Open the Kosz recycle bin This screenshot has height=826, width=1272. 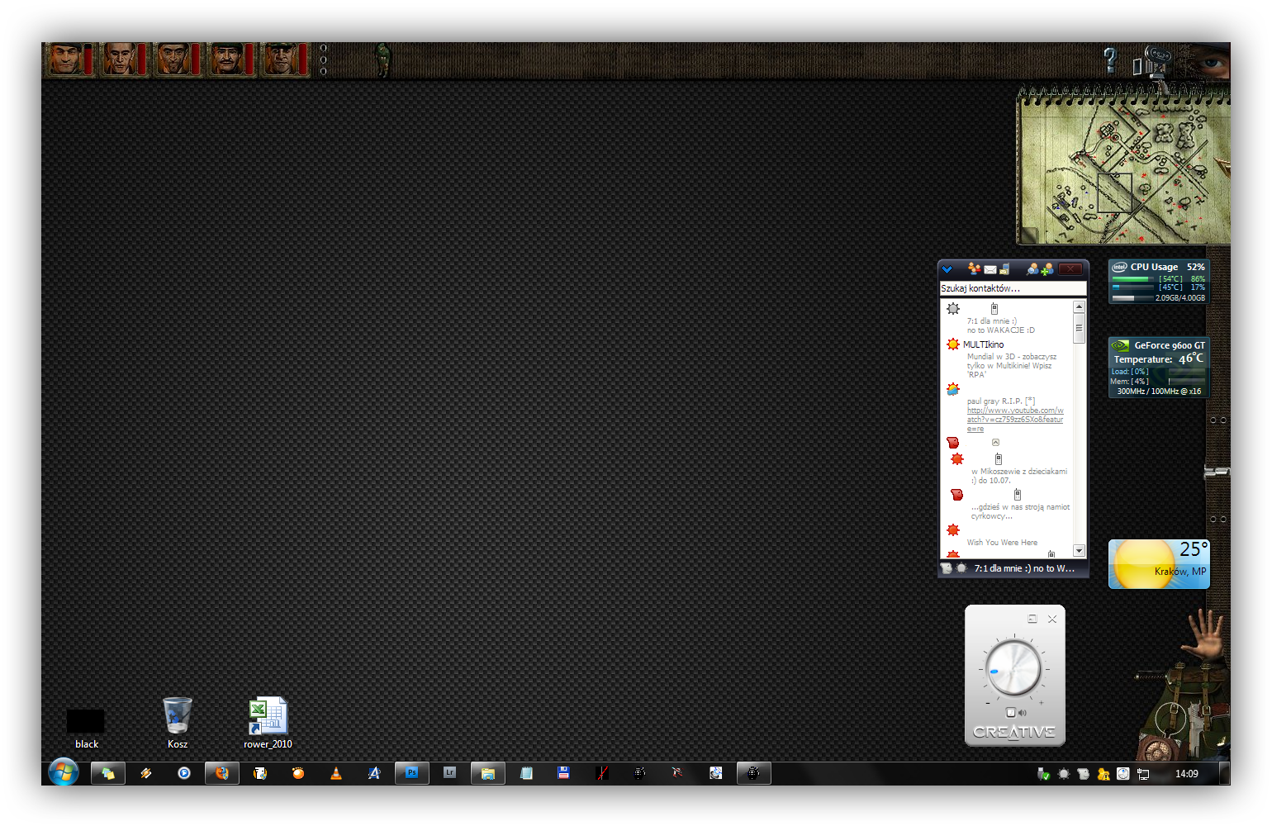pos(178,716)
